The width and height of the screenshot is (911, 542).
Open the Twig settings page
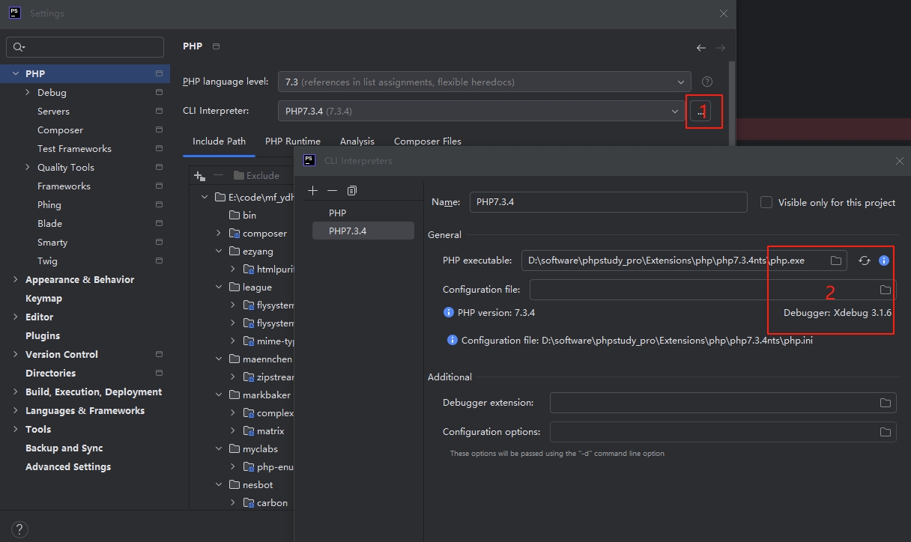[x=47, y=261]
